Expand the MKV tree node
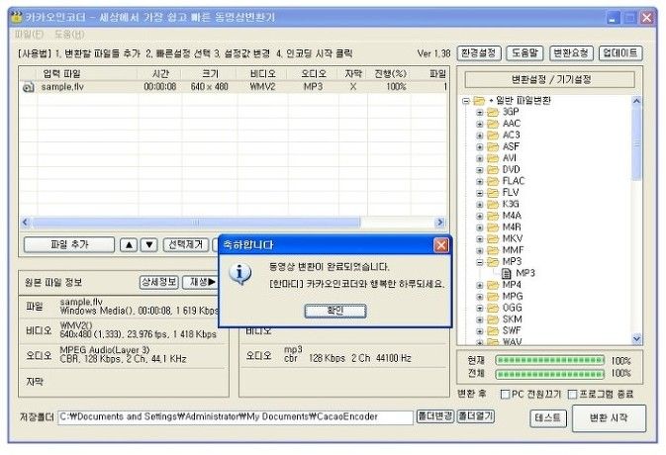Screen dimensions: 666x455 click(x=480, y=239)
